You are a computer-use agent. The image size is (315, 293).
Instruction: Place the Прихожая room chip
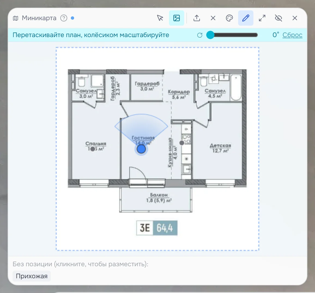pyautogui.click(x=32, y=276)
